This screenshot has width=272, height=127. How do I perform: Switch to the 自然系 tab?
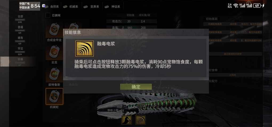click(52, 7)
